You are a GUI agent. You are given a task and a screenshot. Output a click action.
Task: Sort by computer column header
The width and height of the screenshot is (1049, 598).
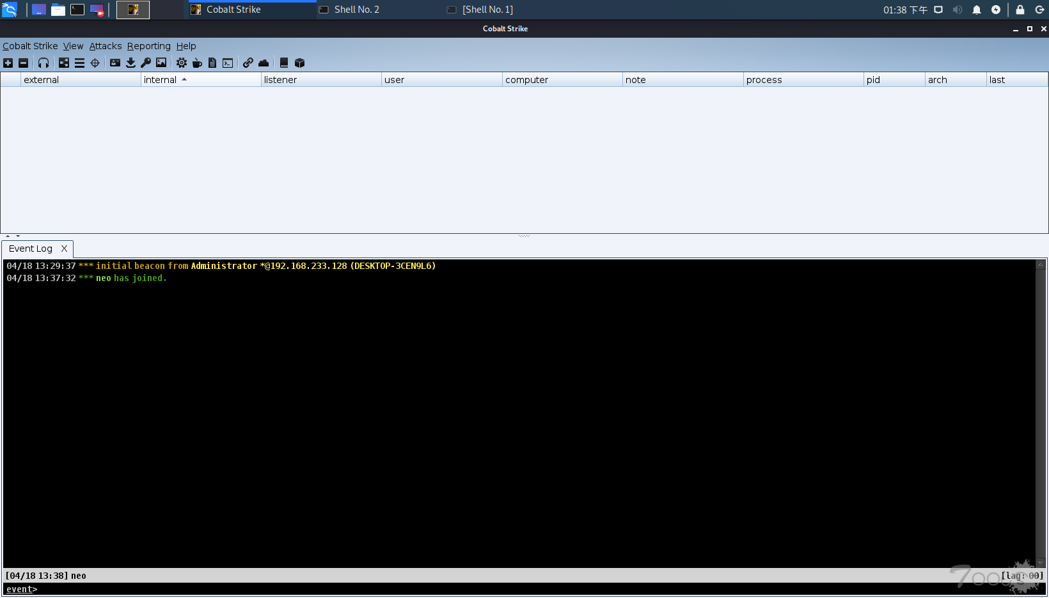click(562, 80)
